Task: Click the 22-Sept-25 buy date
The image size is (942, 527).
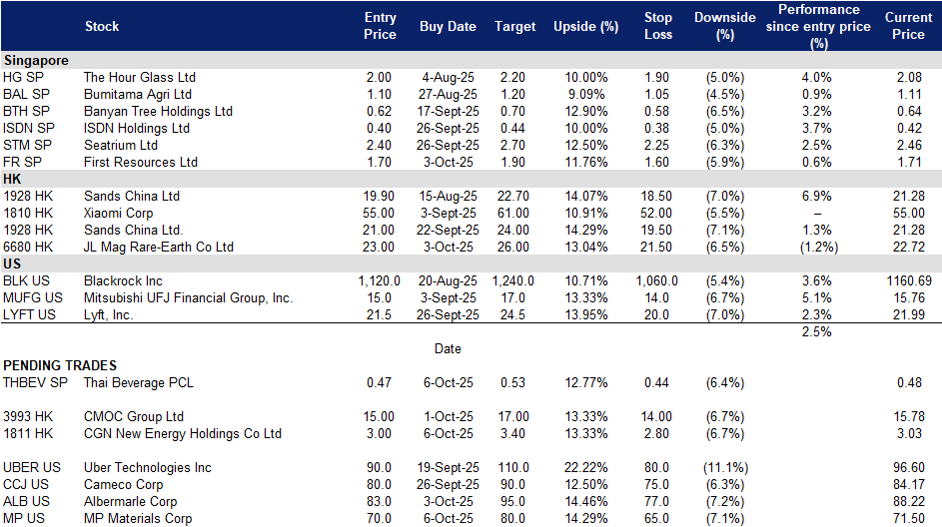Action: click(x=448, y=230)
